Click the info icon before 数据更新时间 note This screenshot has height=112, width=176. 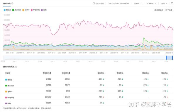click(4, 108)
